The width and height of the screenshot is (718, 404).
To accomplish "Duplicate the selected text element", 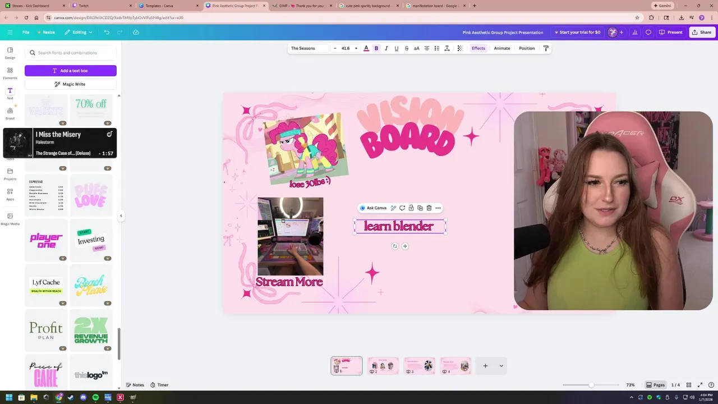I will (x=420, y=208).
